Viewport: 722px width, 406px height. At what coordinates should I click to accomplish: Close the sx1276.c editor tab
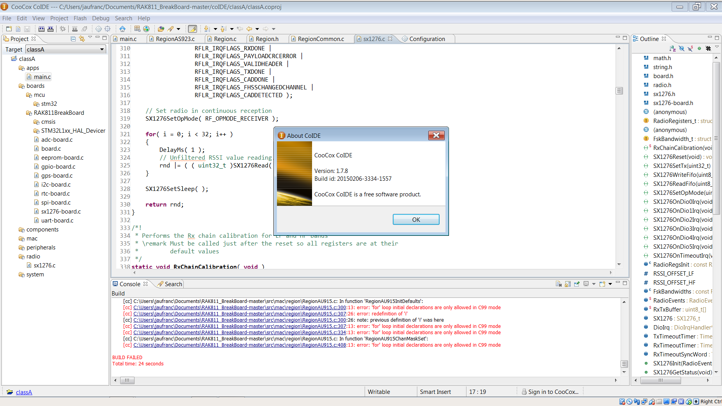(x=390, y=39)
